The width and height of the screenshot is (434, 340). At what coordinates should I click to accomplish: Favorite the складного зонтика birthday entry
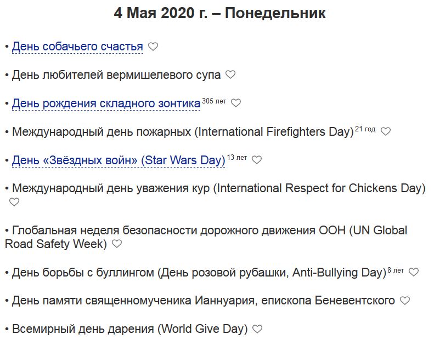[236, 103]
